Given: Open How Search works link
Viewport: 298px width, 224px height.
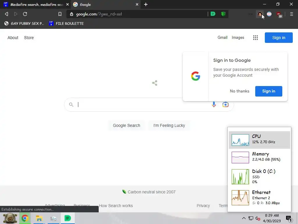Looking at the screenshot, I should pyautogui.click(x=116, y=206).
